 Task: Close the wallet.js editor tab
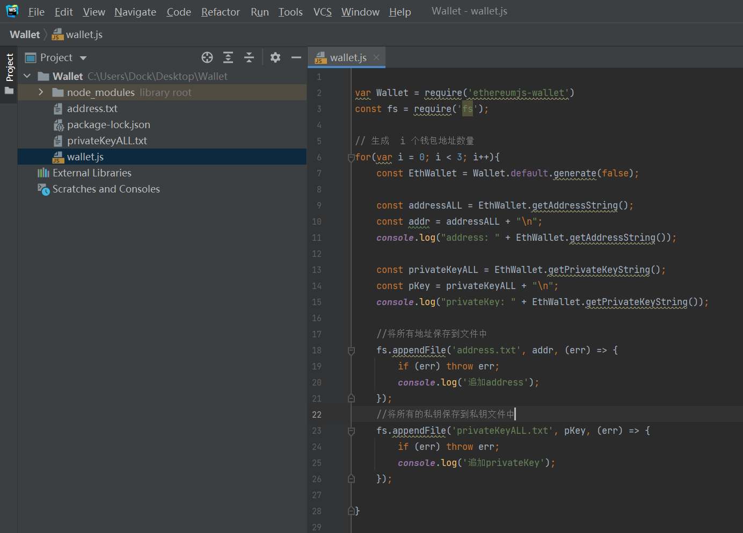pyautogui.click(x=376, y=57)
